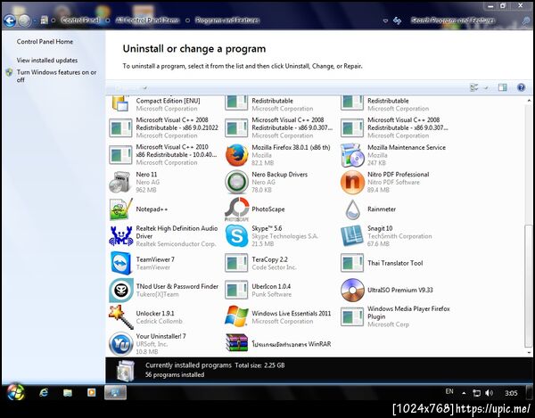
Task: Select the Rainmeter droplet icon
Action: click(x=352, y=209)
